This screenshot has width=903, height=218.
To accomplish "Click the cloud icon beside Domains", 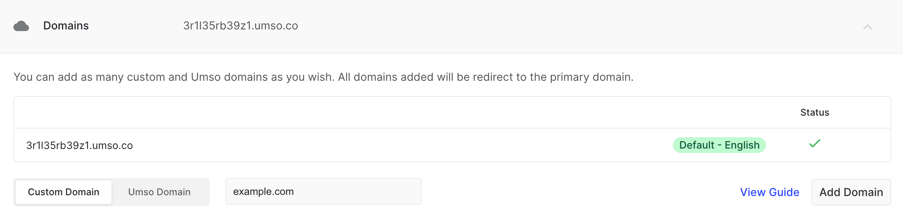I will [21, 26].
